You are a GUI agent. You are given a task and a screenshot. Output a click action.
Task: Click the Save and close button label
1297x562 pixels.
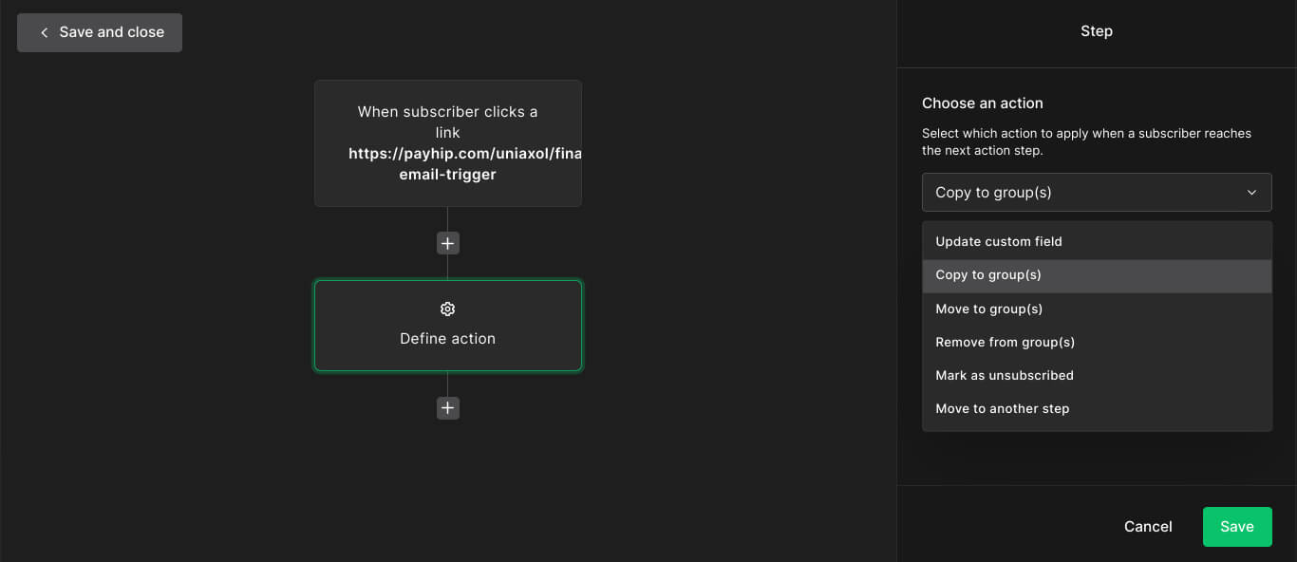pyautogui.click(x=112, y=32)
